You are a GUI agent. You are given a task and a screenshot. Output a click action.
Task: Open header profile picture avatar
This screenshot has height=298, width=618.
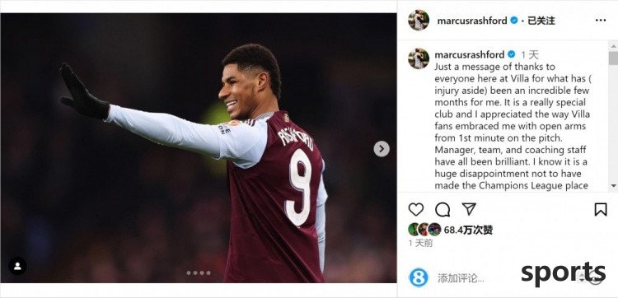(419, 20)
